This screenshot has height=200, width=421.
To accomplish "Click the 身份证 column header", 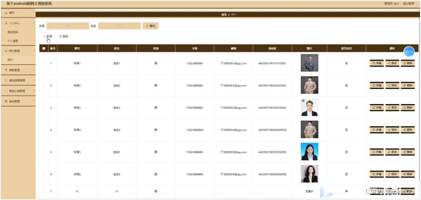I will [x=272, y=48].
